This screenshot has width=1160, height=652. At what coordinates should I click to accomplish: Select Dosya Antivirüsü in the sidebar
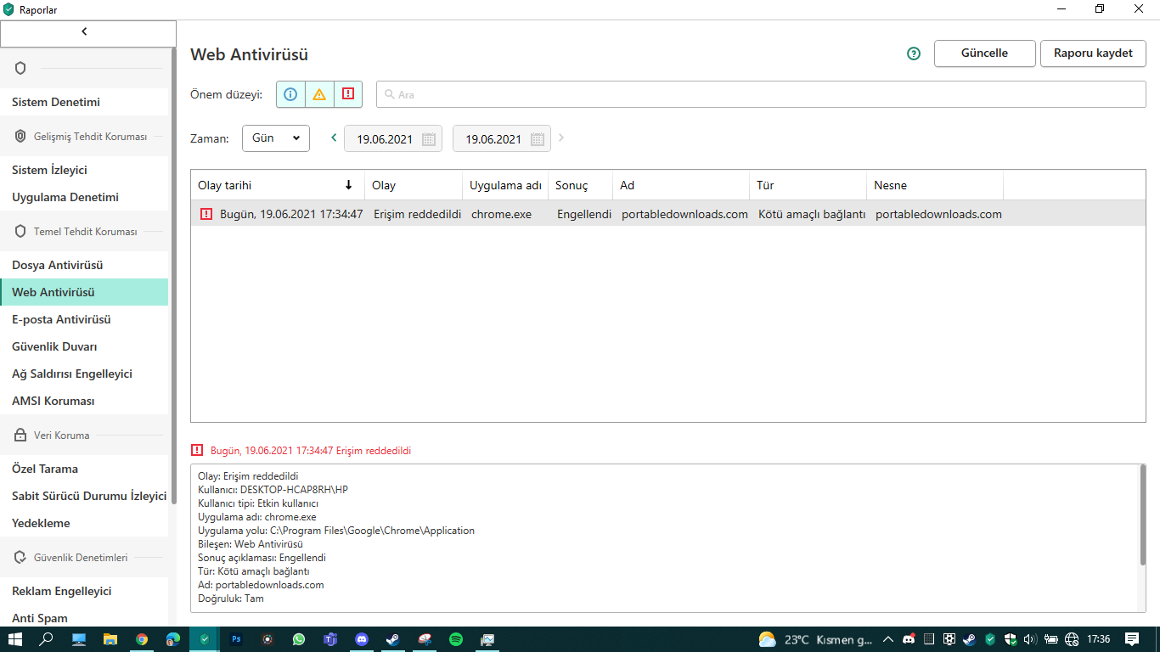click(x=84, y=265)
